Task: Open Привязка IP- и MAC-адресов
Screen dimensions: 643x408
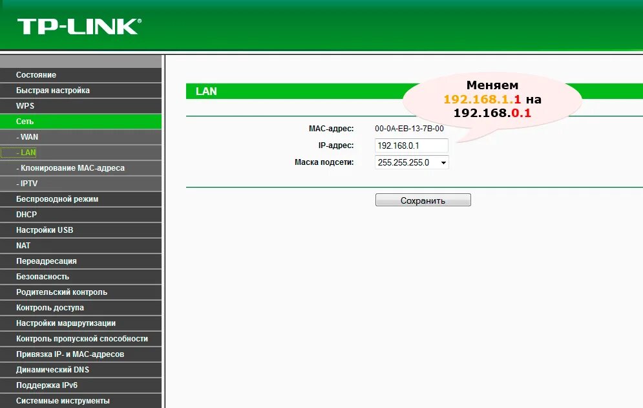Action: pos(81,354)
